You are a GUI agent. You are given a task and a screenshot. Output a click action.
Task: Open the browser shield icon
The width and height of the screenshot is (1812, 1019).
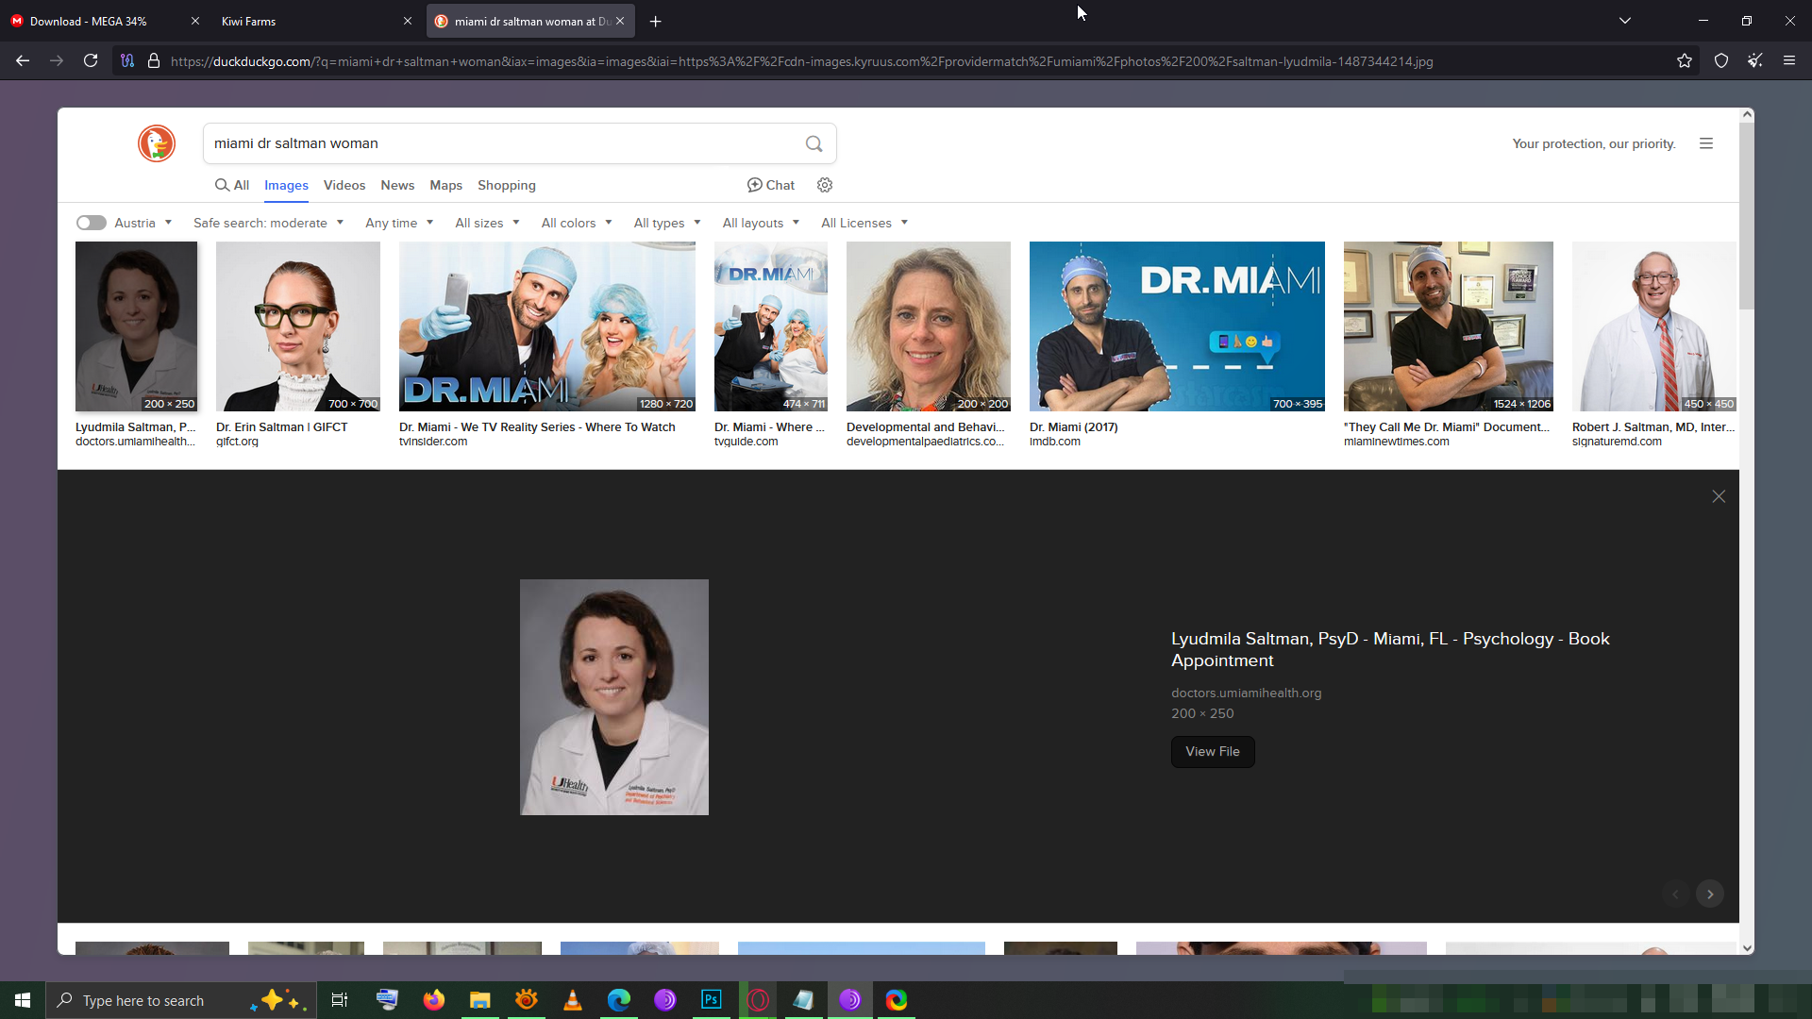click(1721, 60)
